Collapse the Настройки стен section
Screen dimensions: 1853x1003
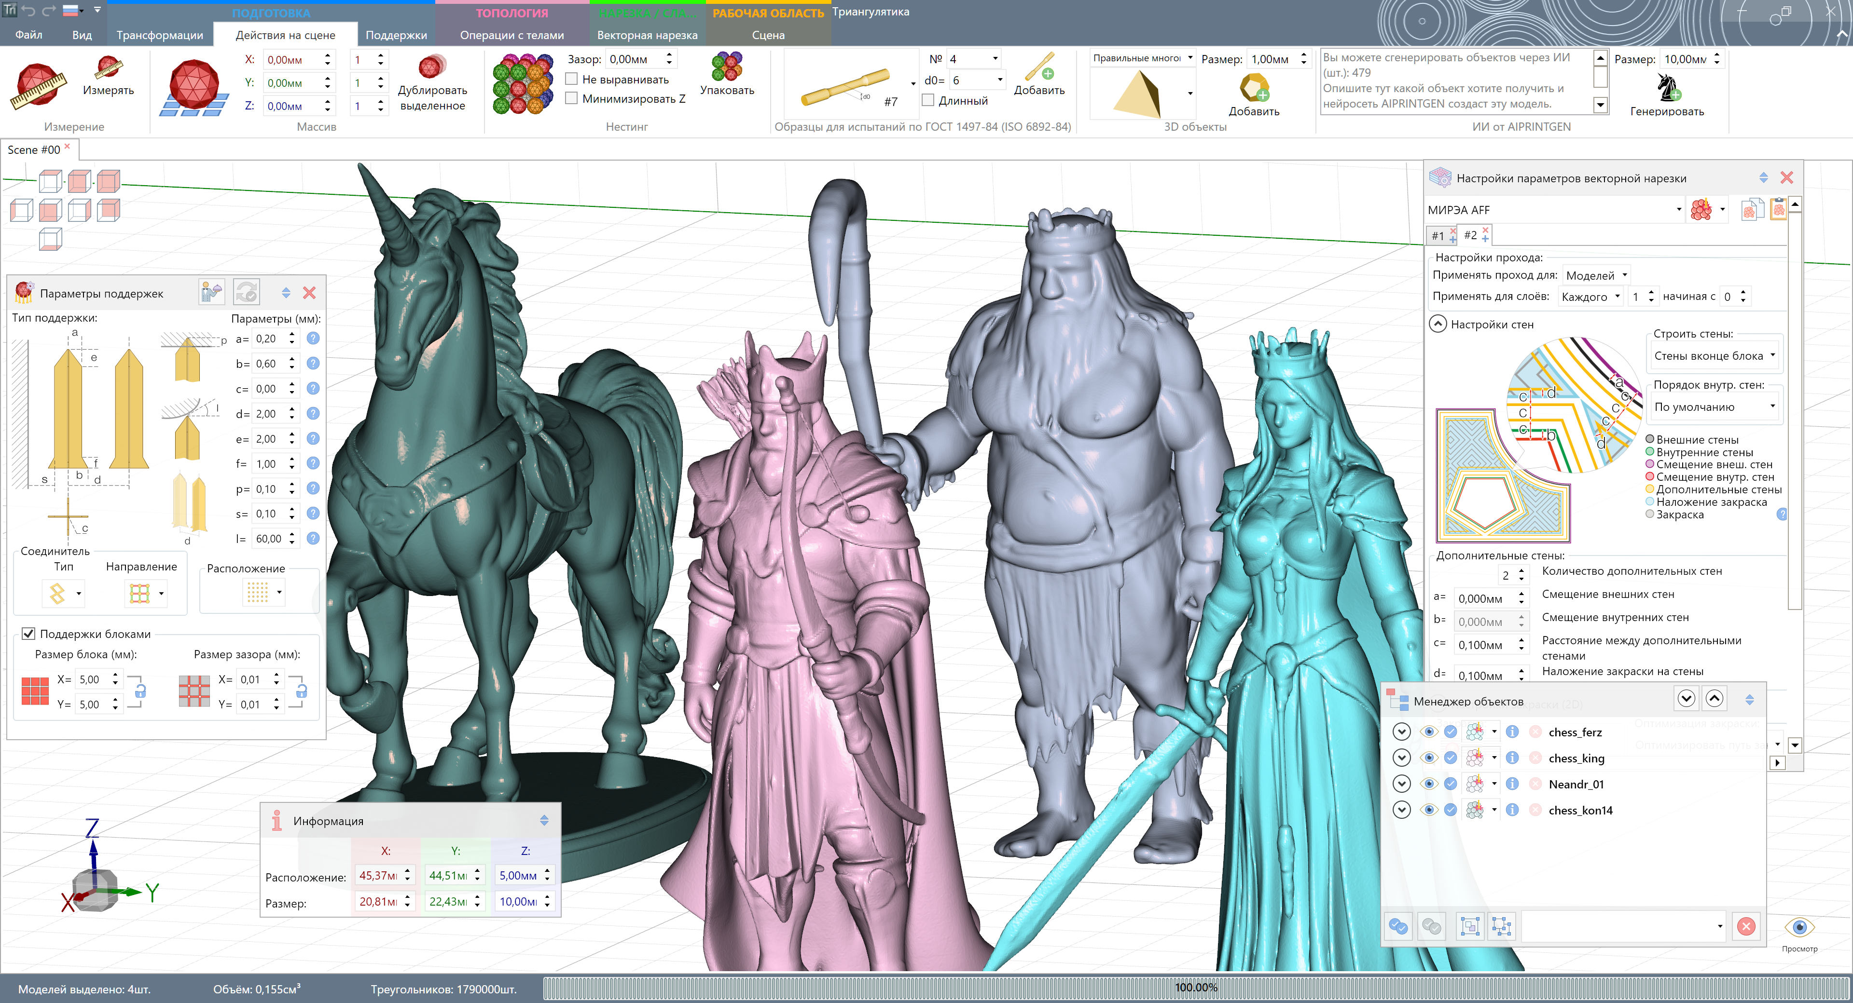click(1437, 324)
